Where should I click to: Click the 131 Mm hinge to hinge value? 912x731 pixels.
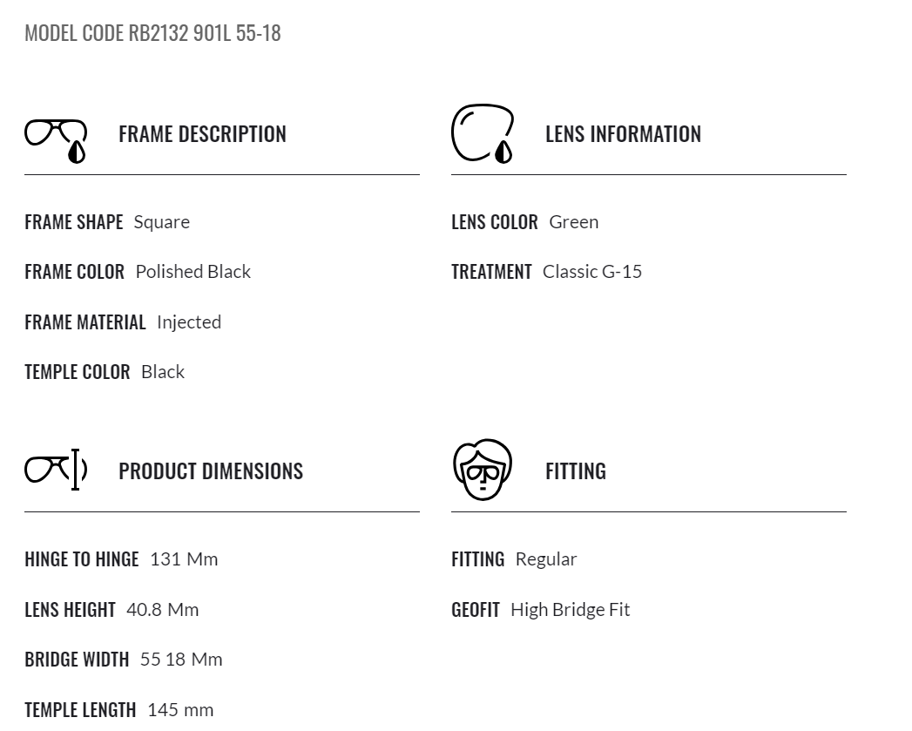pyautogui.click(x=184, y=559)
